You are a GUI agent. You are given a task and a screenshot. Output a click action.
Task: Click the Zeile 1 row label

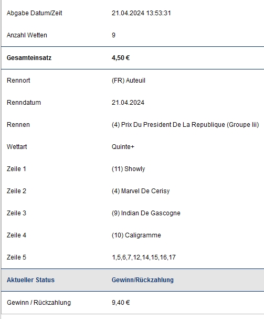coord(16,169)
